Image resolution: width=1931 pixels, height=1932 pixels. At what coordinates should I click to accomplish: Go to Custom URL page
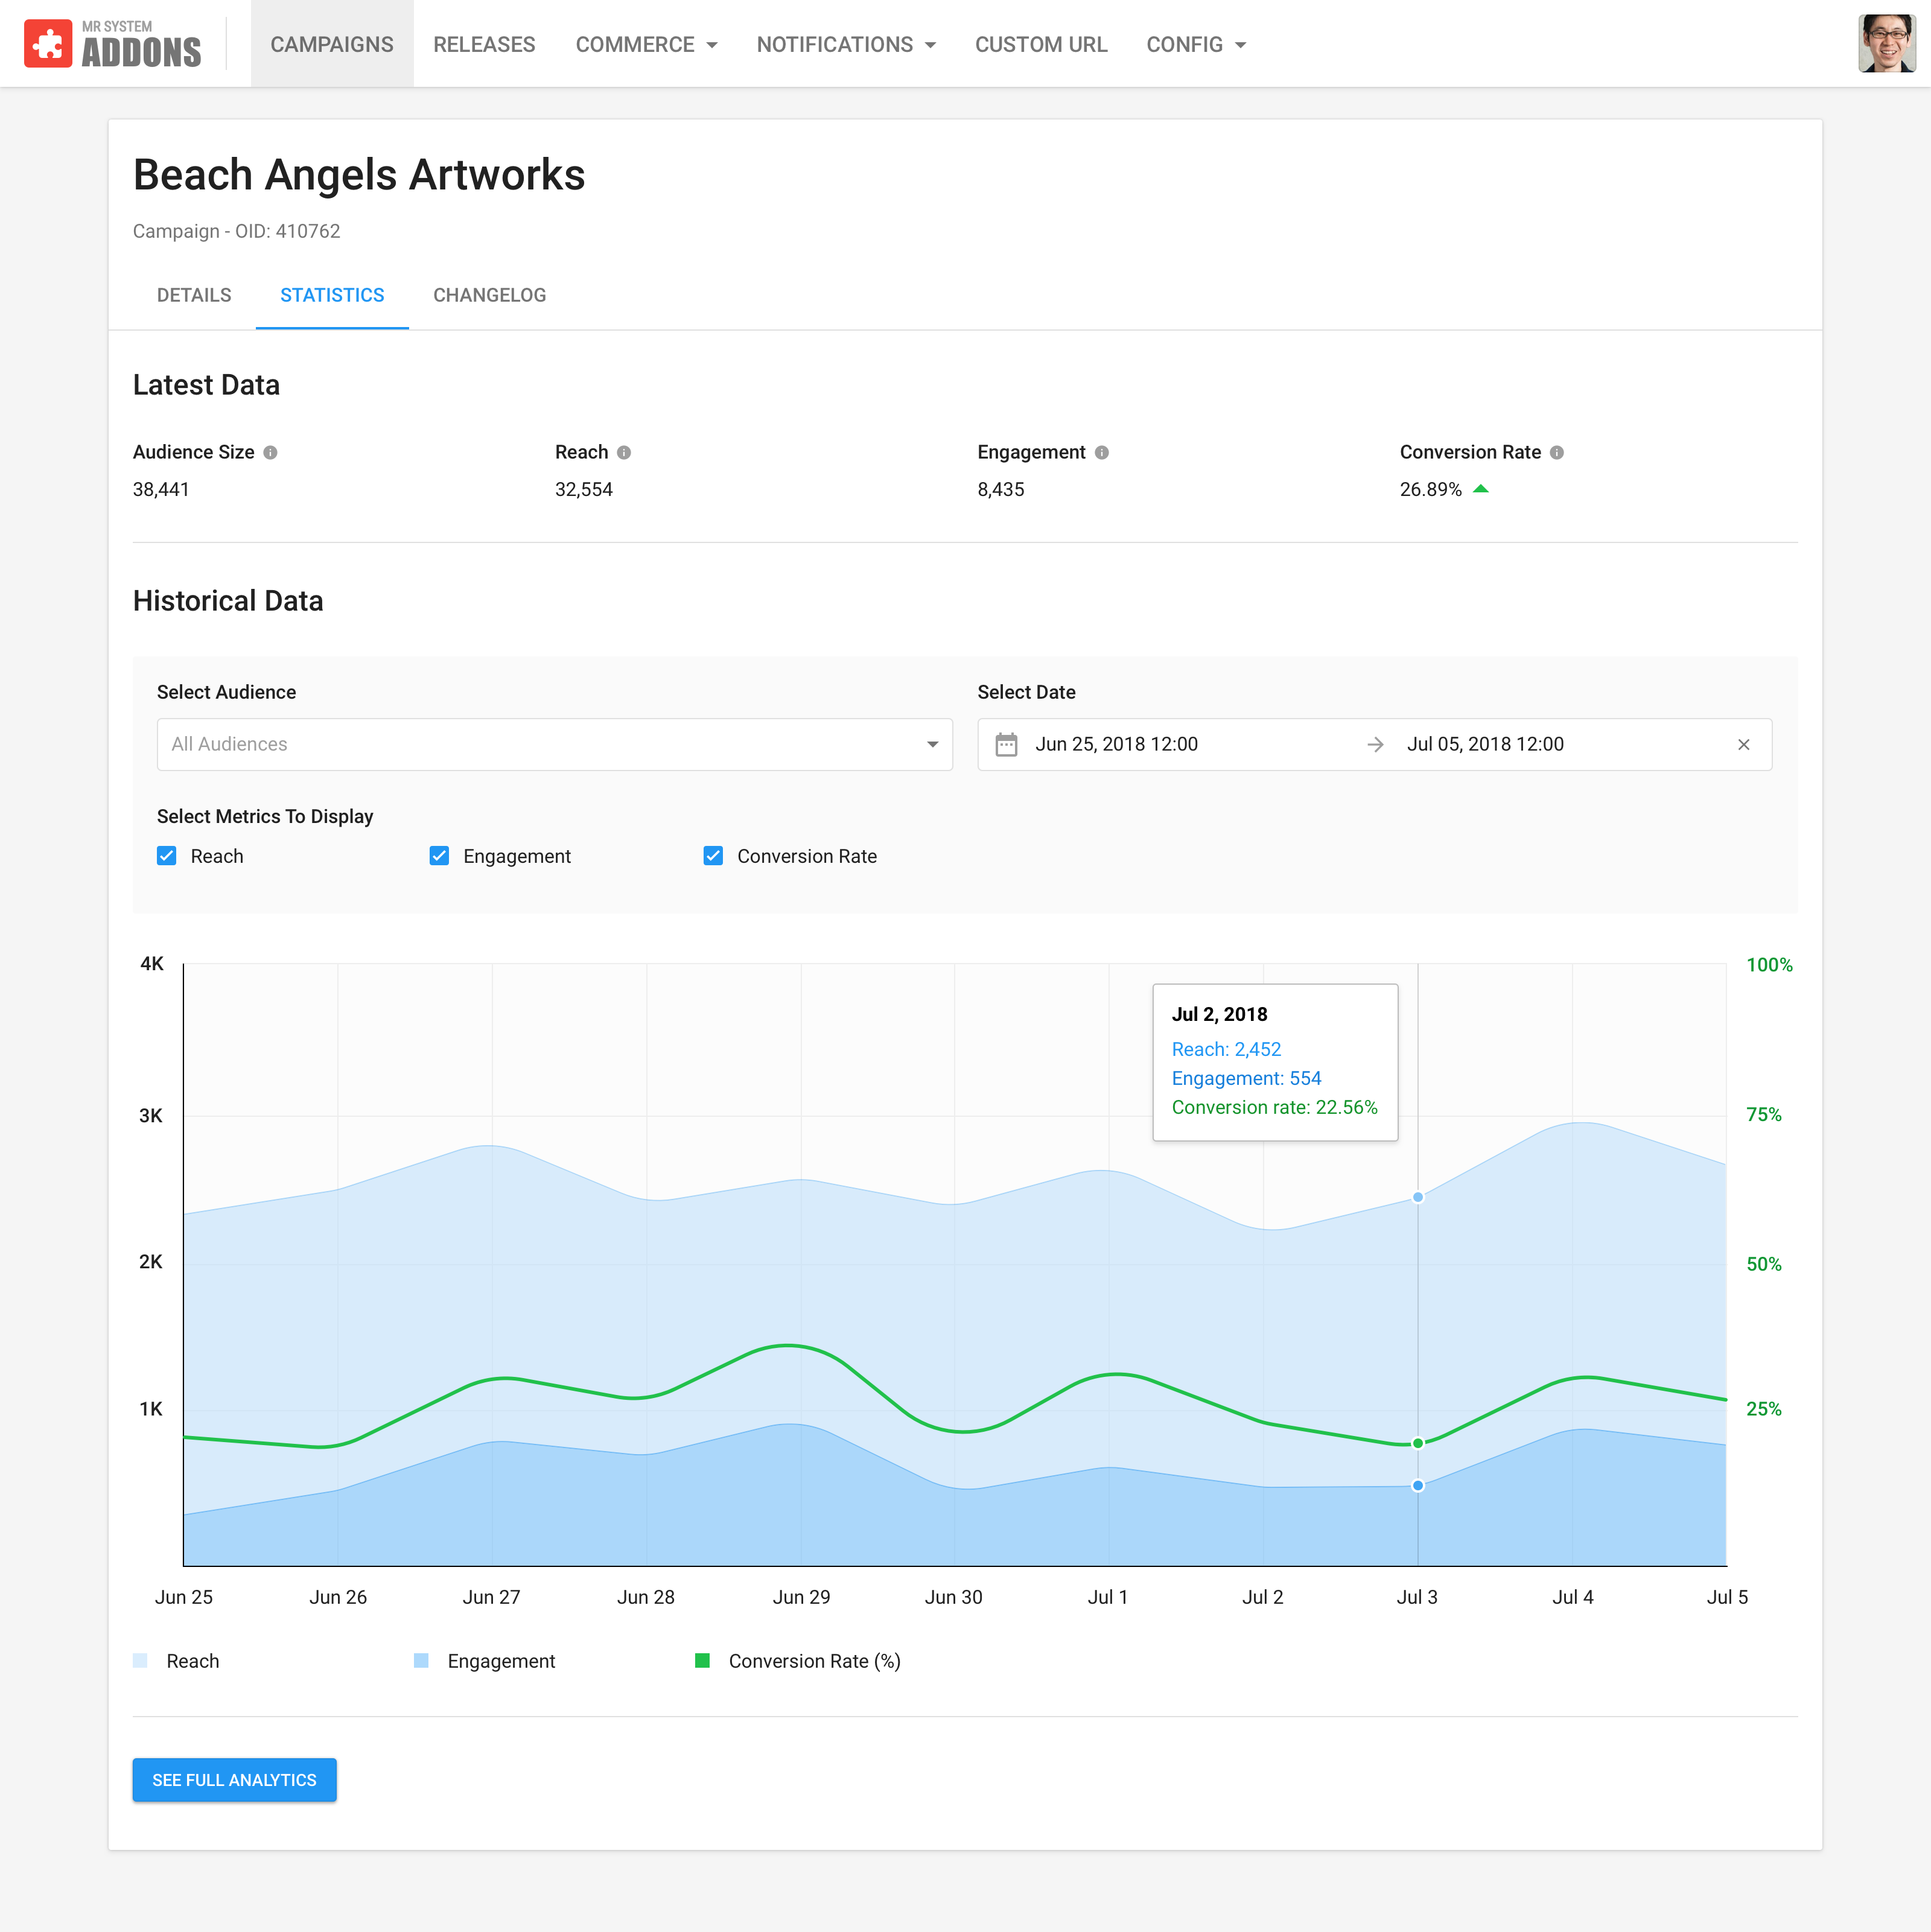1040,44
